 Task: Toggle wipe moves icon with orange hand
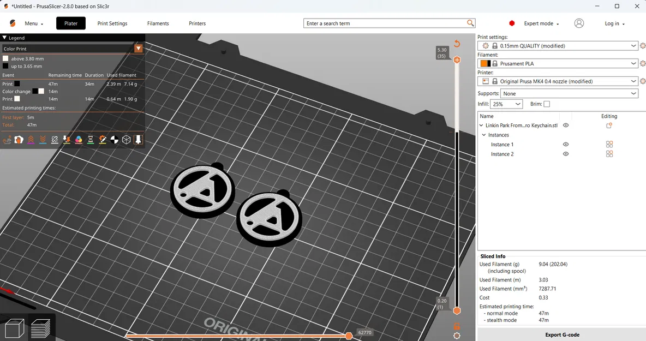point(19,140)
